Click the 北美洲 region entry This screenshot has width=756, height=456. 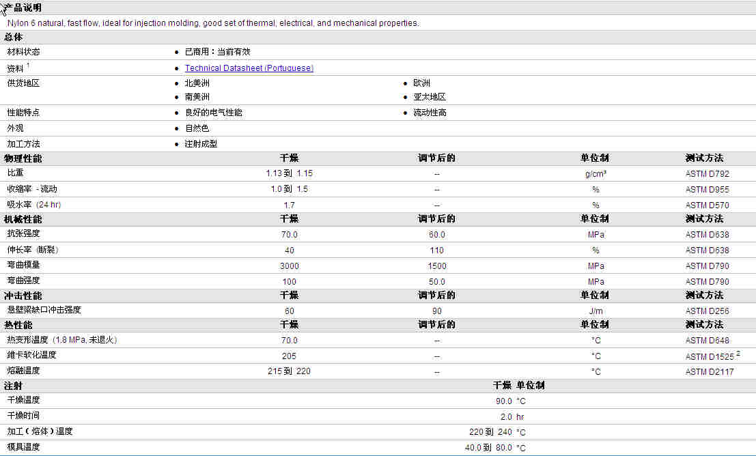pyautogui.click(x=197, y=83)
